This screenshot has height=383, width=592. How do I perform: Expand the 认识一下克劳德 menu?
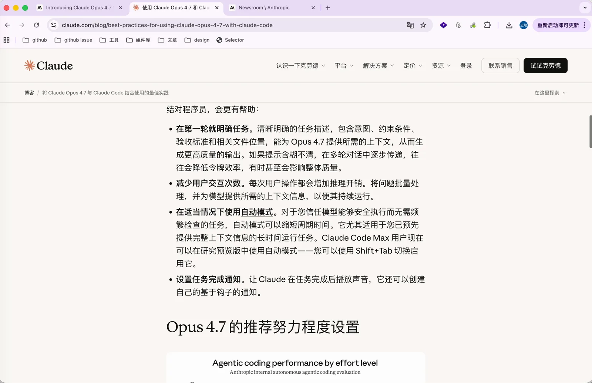click(x=300, y=65)
